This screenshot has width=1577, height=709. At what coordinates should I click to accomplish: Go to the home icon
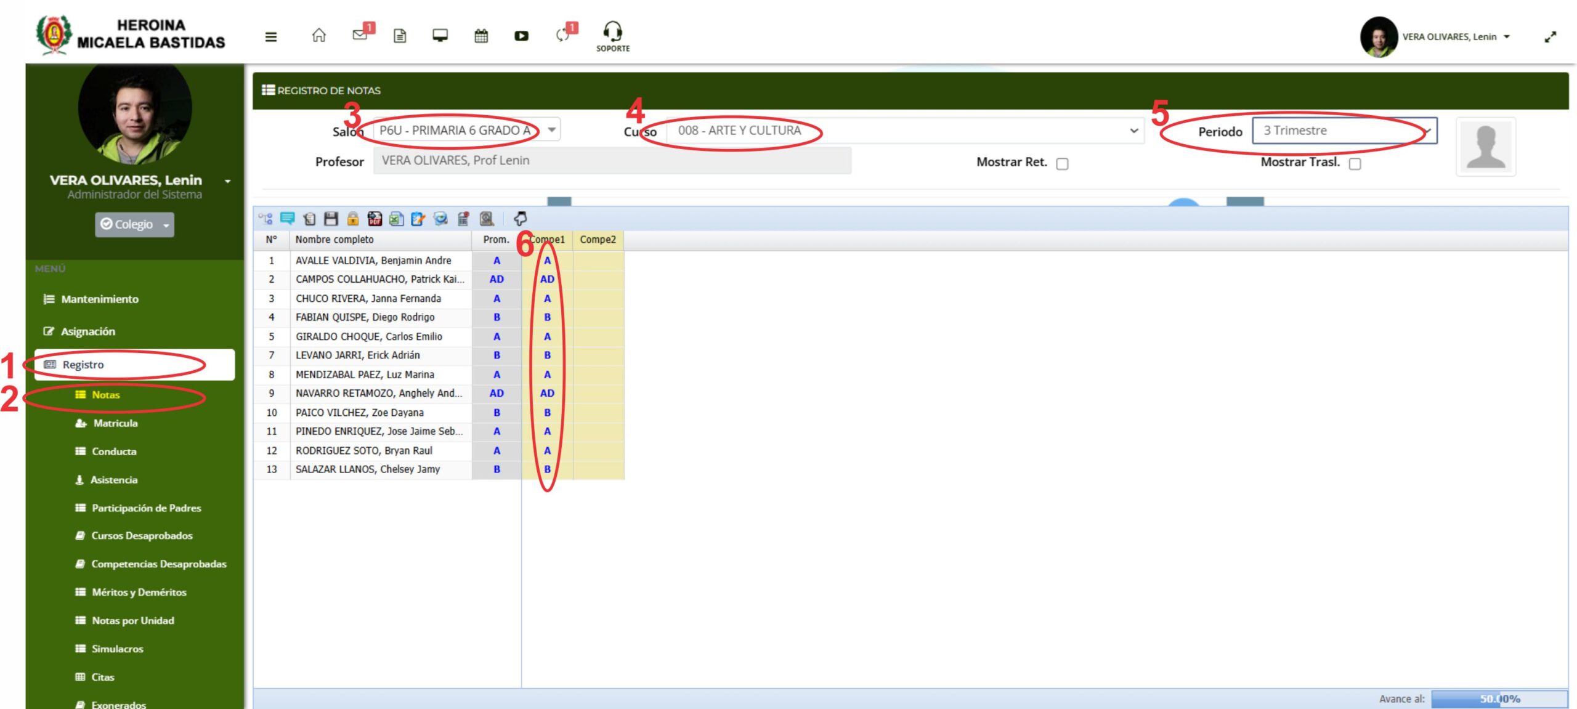(318, 35)
